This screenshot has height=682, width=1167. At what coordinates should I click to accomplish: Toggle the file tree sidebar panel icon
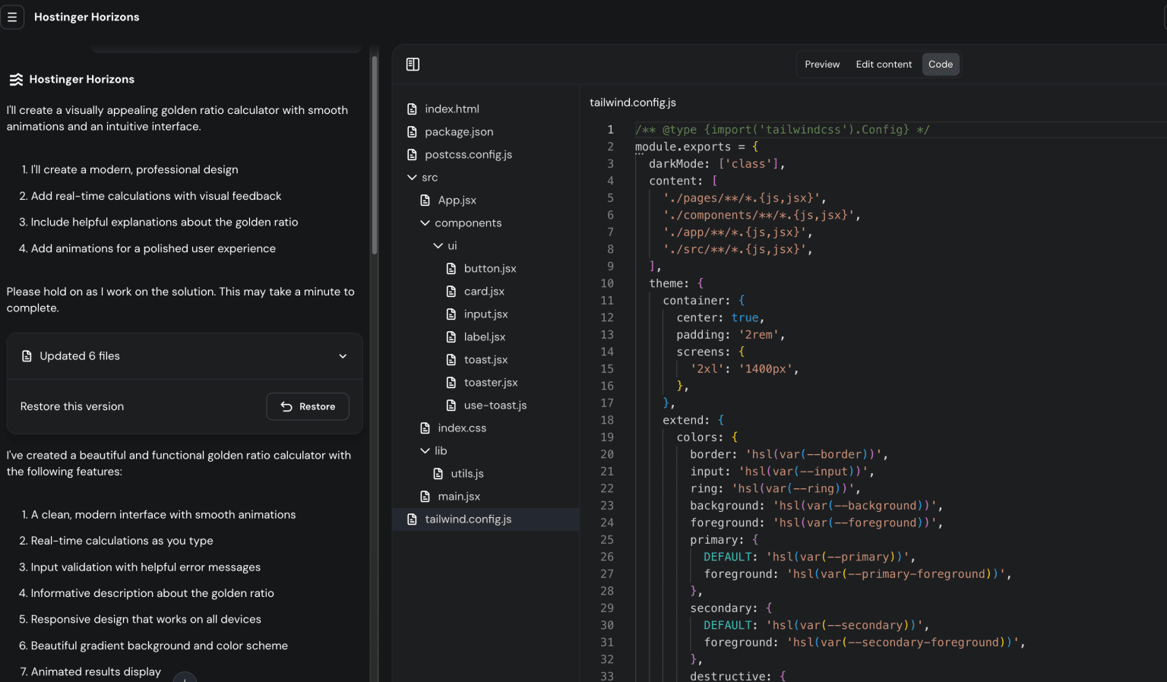[413, 65]
